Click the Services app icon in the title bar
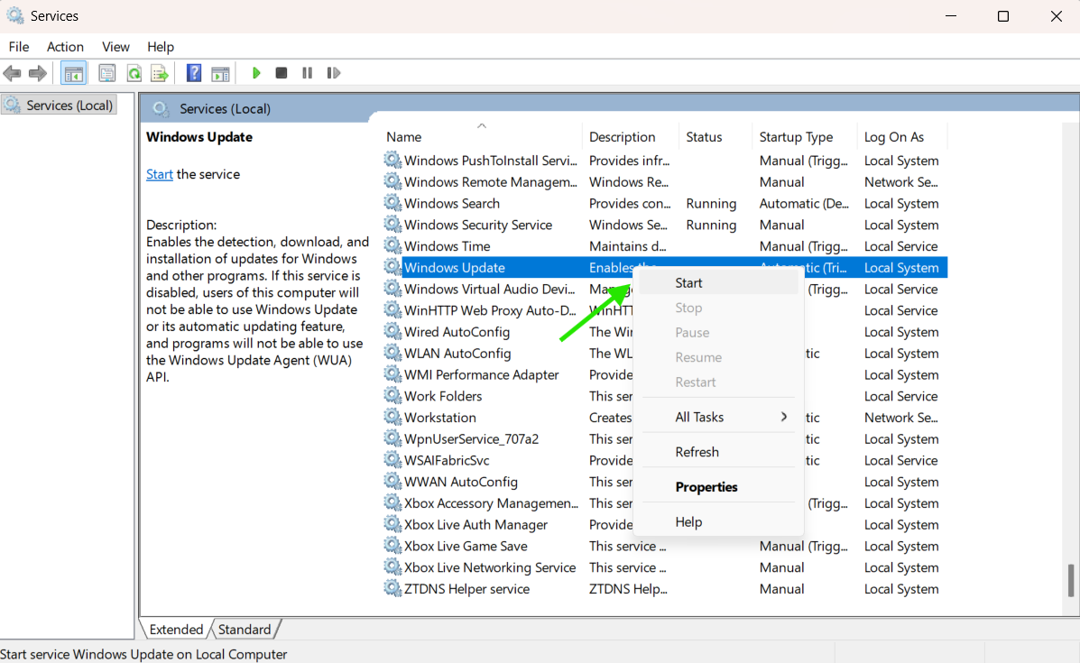Image resolution: width=1080 pixels, height=663 pixels. 15,15
